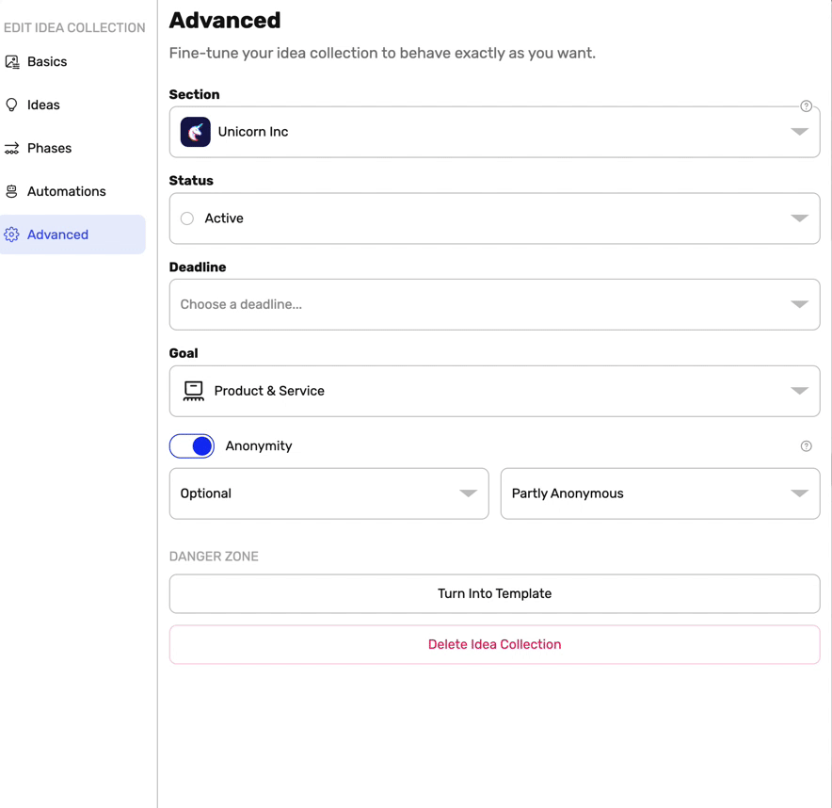Click the Phases workflow icon

(11, 148)
